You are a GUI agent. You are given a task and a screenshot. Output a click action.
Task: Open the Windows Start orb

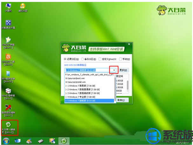6,141
